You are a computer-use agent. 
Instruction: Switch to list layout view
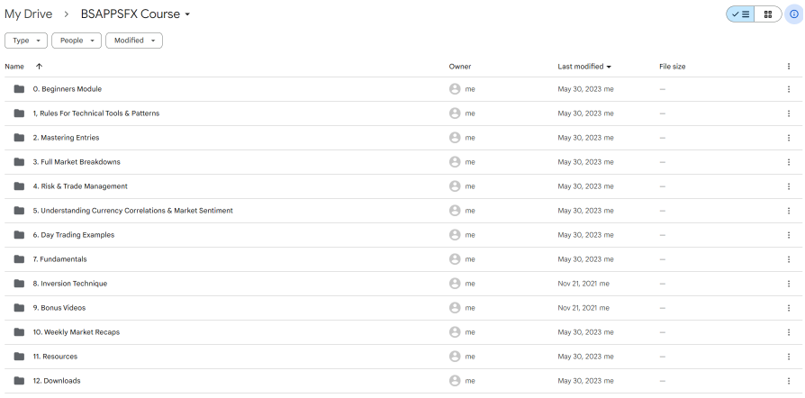click(741, 14)
